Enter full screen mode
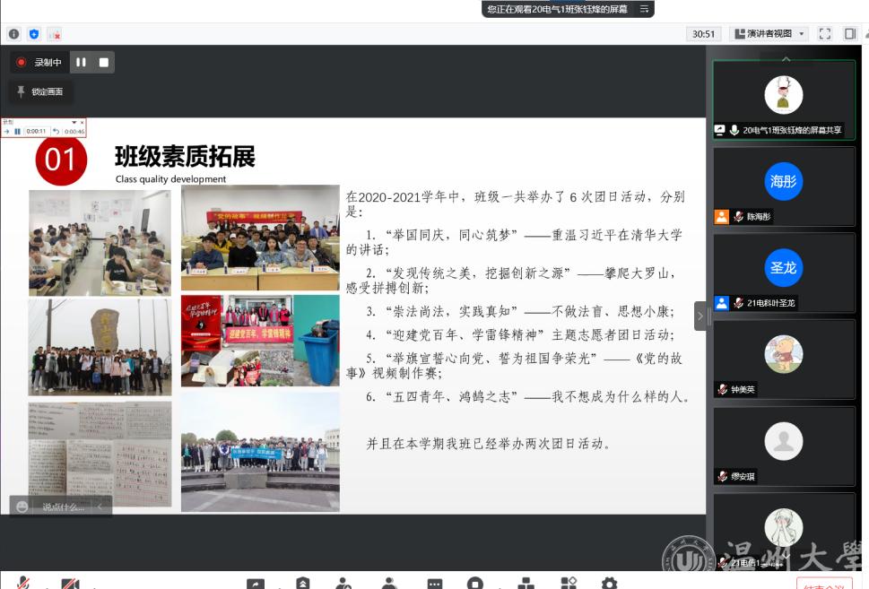Viewport: 869px width, 589px height. pos(825,34)
